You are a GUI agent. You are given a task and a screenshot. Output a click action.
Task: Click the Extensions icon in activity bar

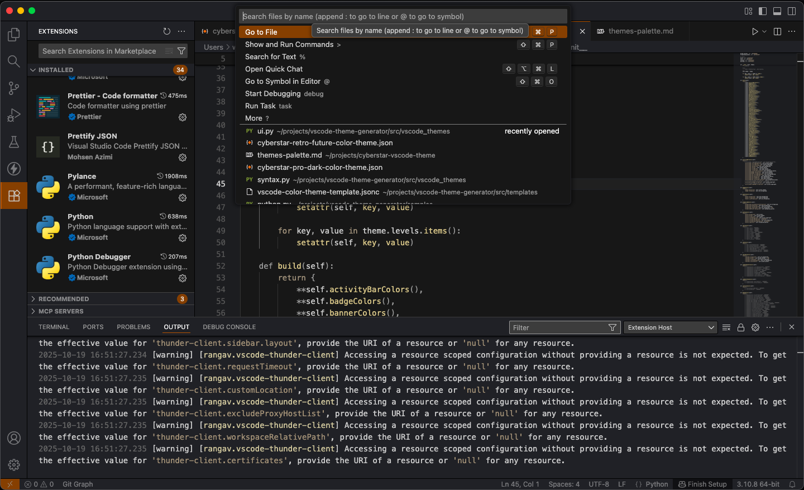(14, 196)
